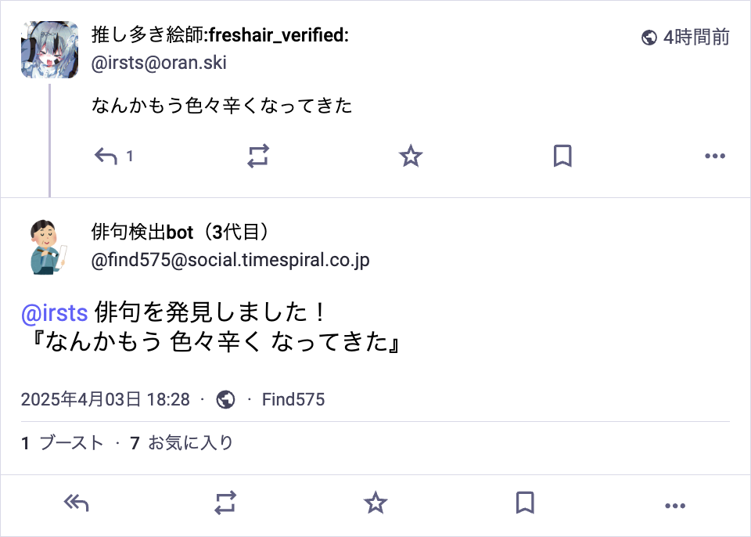This screenshot has width=751, height=537.
Task: Bookmark the irsts post
Action: [x=562, y=157]
